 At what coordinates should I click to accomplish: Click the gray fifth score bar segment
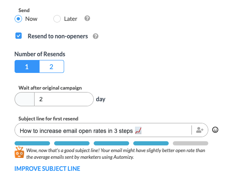pyautogui.click(x=190, y=143)
